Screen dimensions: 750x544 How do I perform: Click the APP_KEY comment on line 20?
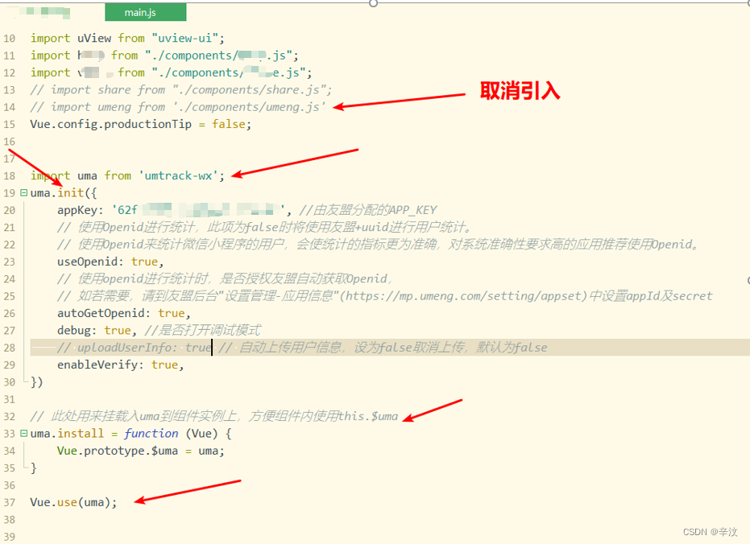[368, 210]
